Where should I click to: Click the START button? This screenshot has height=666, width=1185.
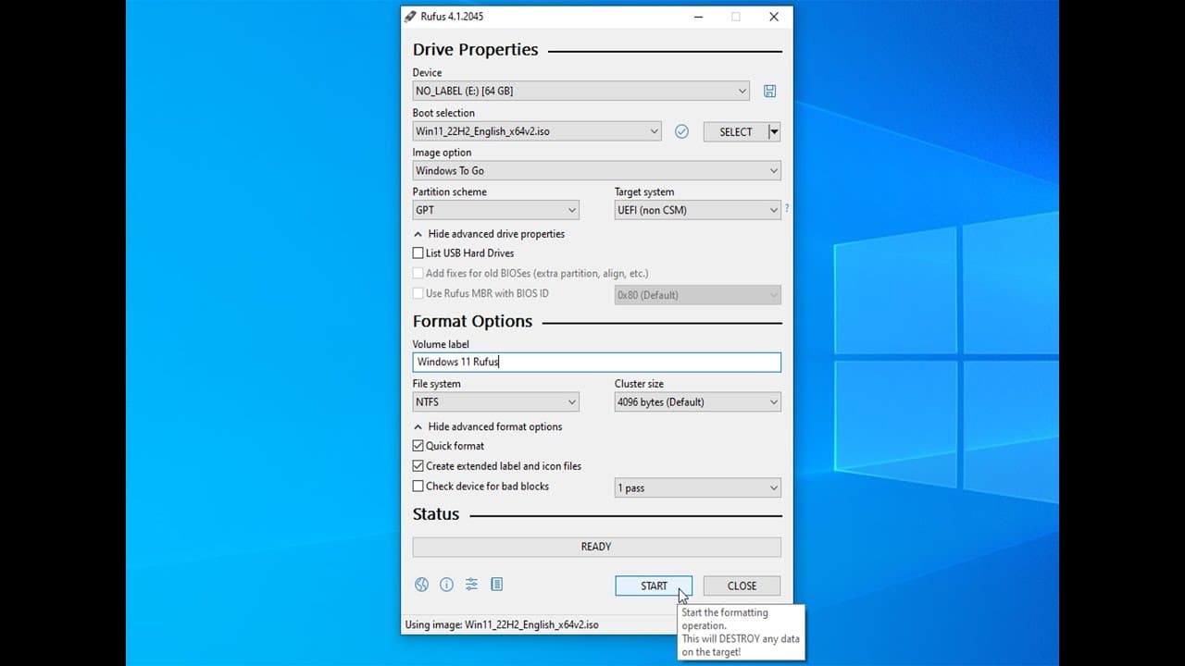click(x=654, y=586)
